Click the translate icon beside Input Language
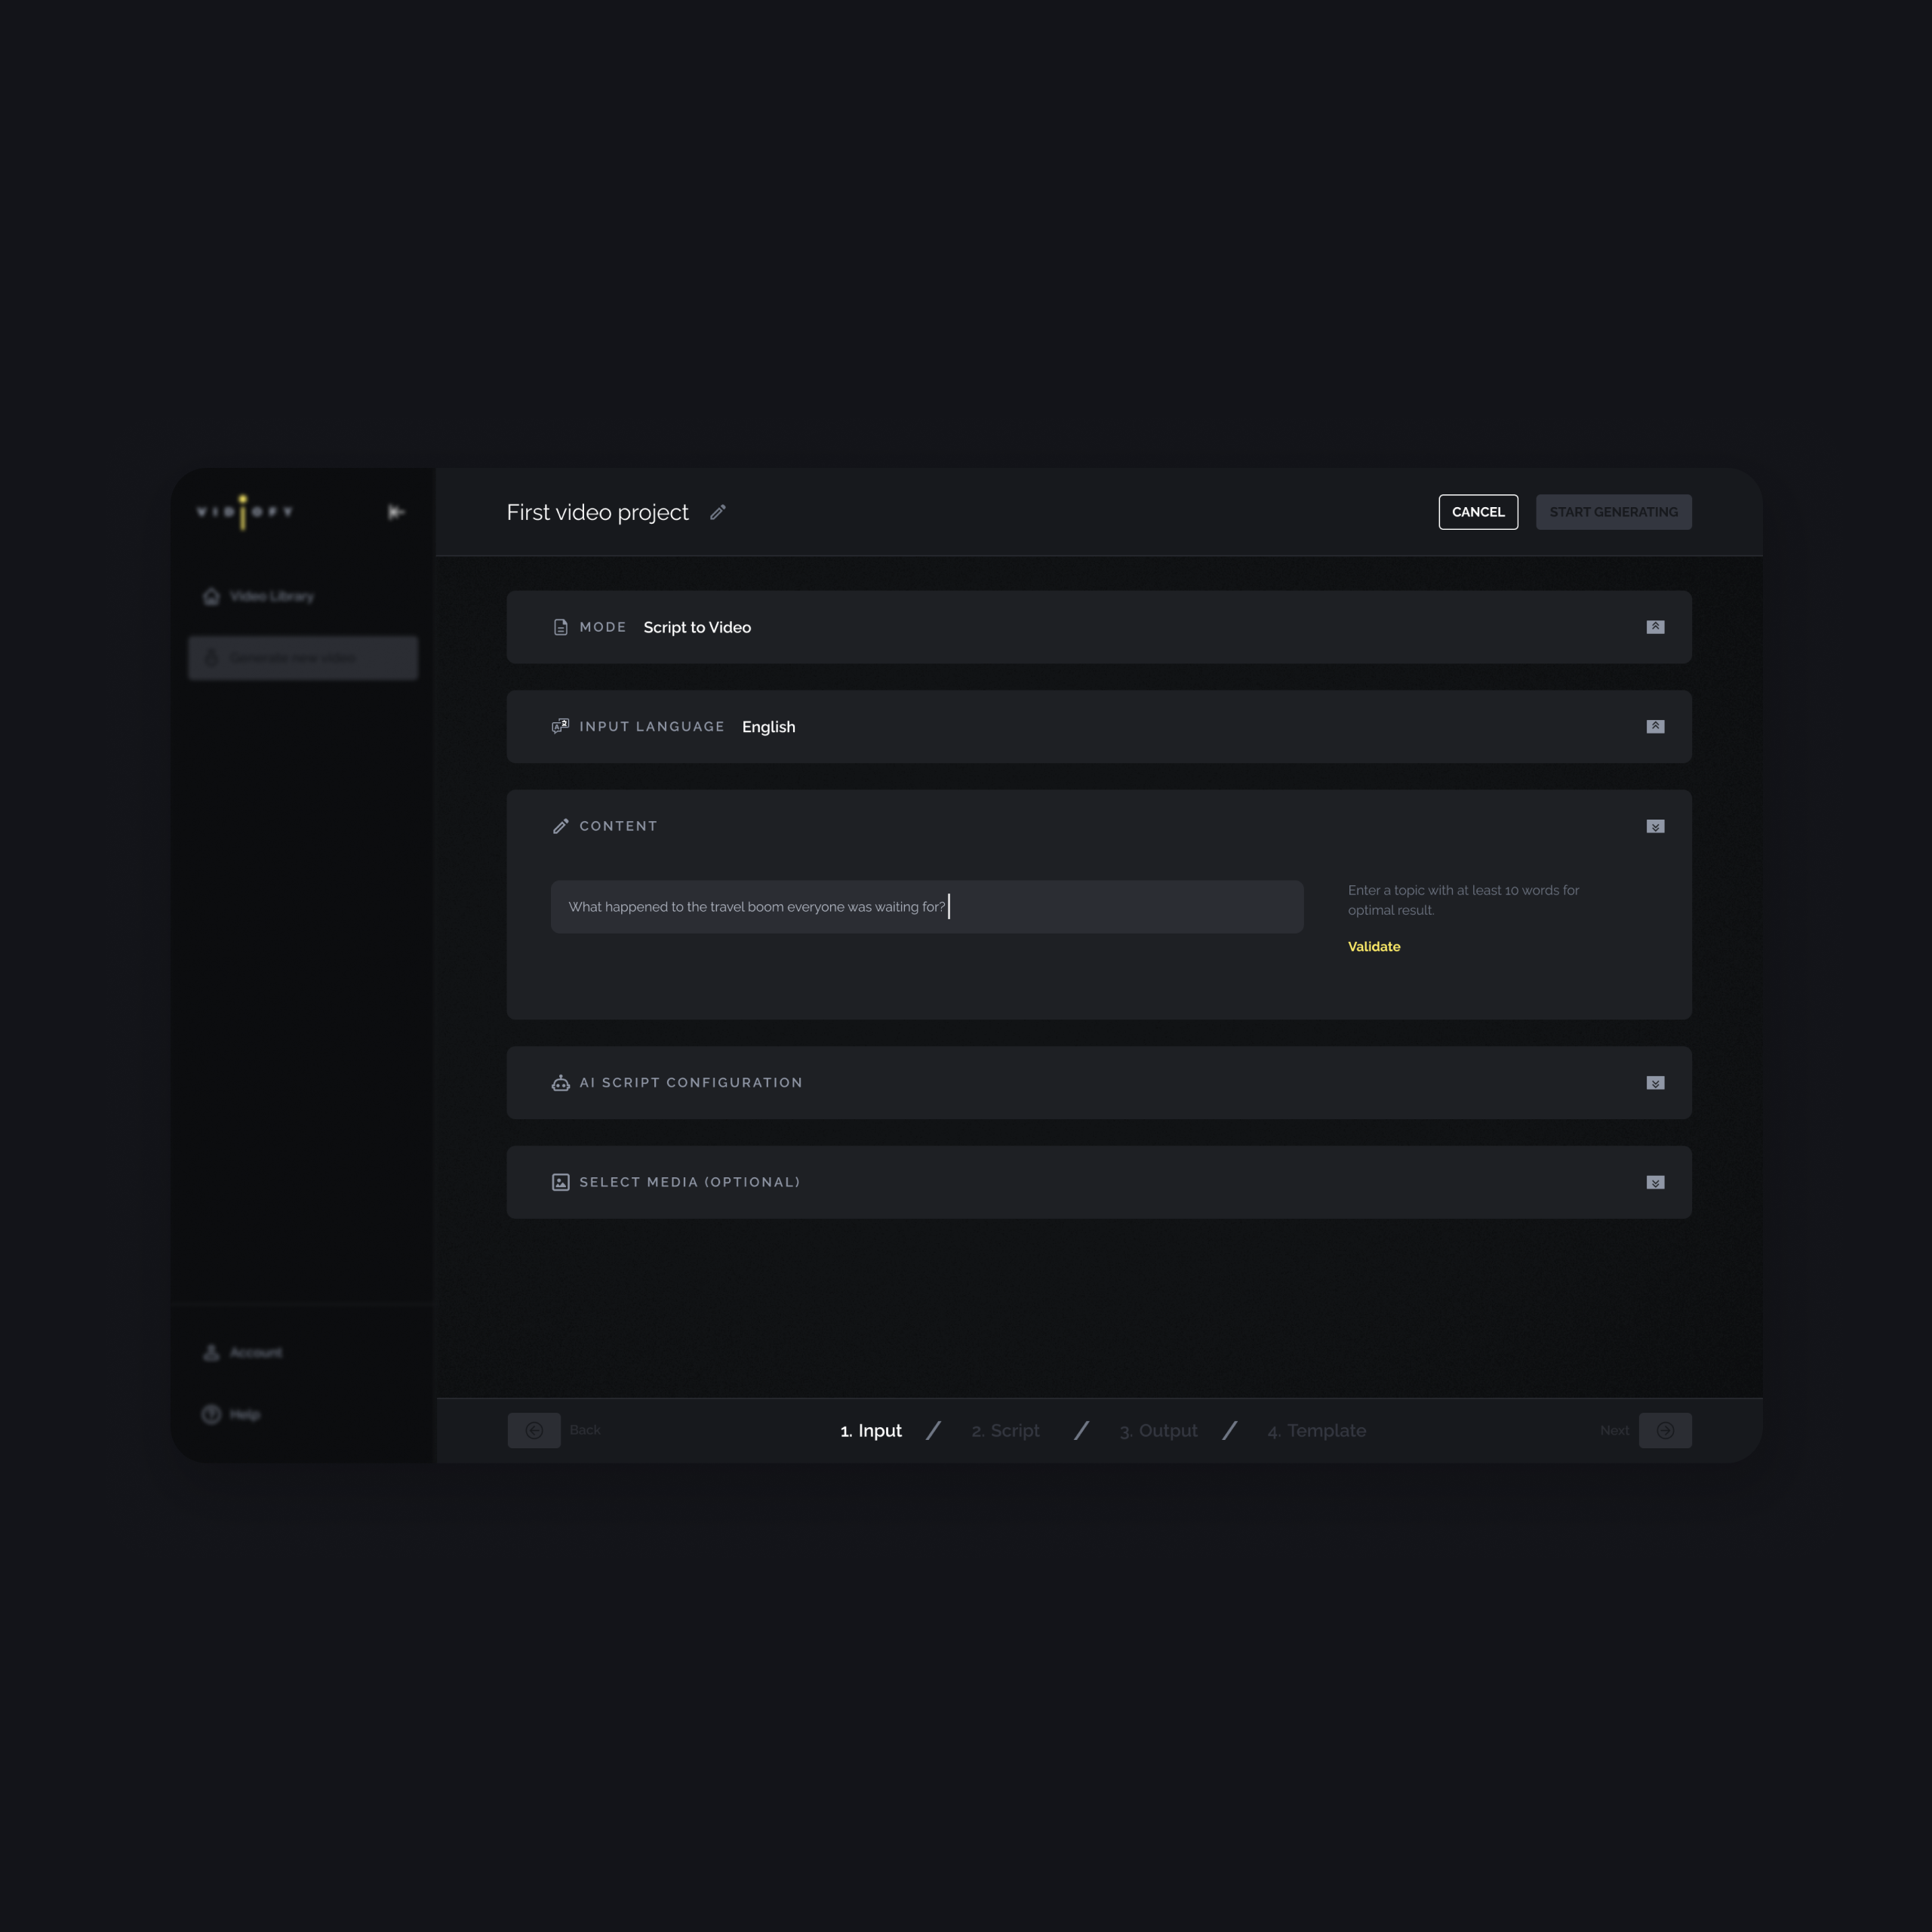The width and height of the screenshot is (1932, 1932). 561,726
